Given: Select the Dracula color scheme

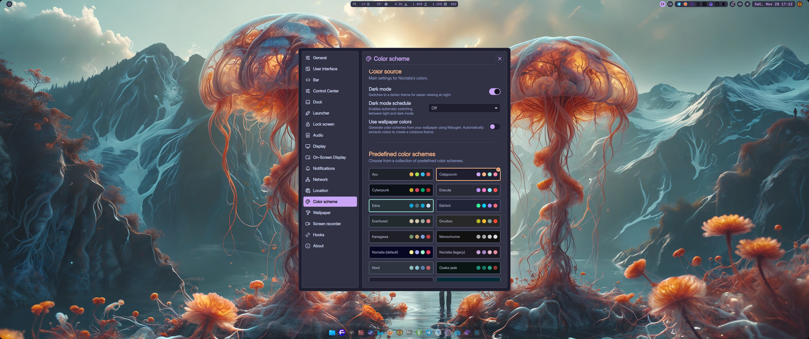Looking at the screenshot, I should 468,190.
